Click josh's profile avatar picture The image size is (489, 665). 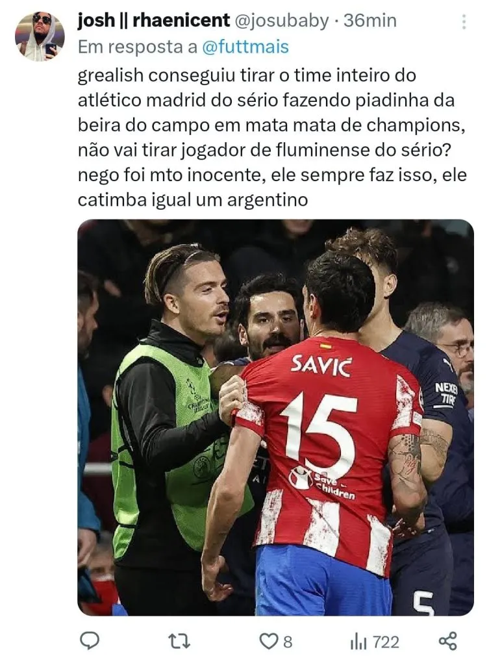click(x=40, y=36)
